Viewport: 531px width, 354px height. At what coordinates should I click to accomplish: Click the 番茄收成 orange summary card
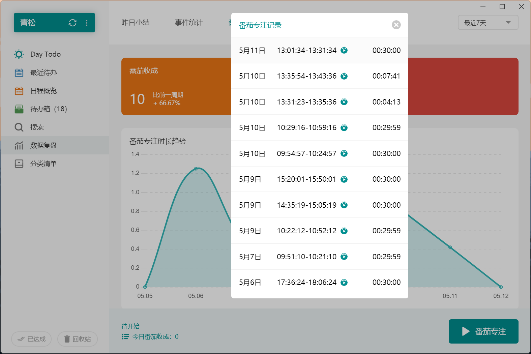pyautogui.click(x=176, y=86)
